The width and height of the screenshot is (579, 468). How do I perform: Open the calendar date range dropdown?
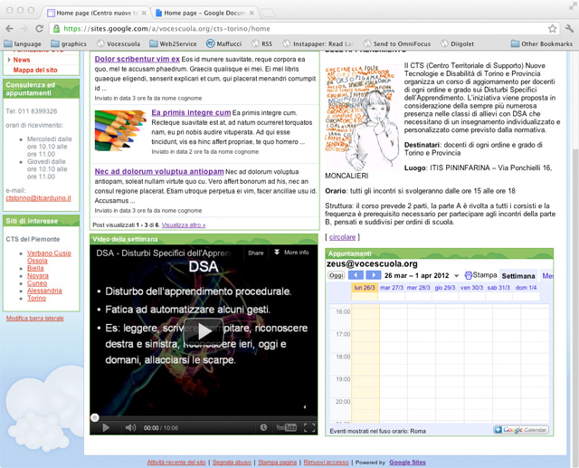tap(456, 275)
